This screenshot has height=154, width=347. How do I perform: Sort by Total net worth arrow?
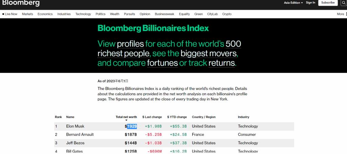[x=126, y=120]
